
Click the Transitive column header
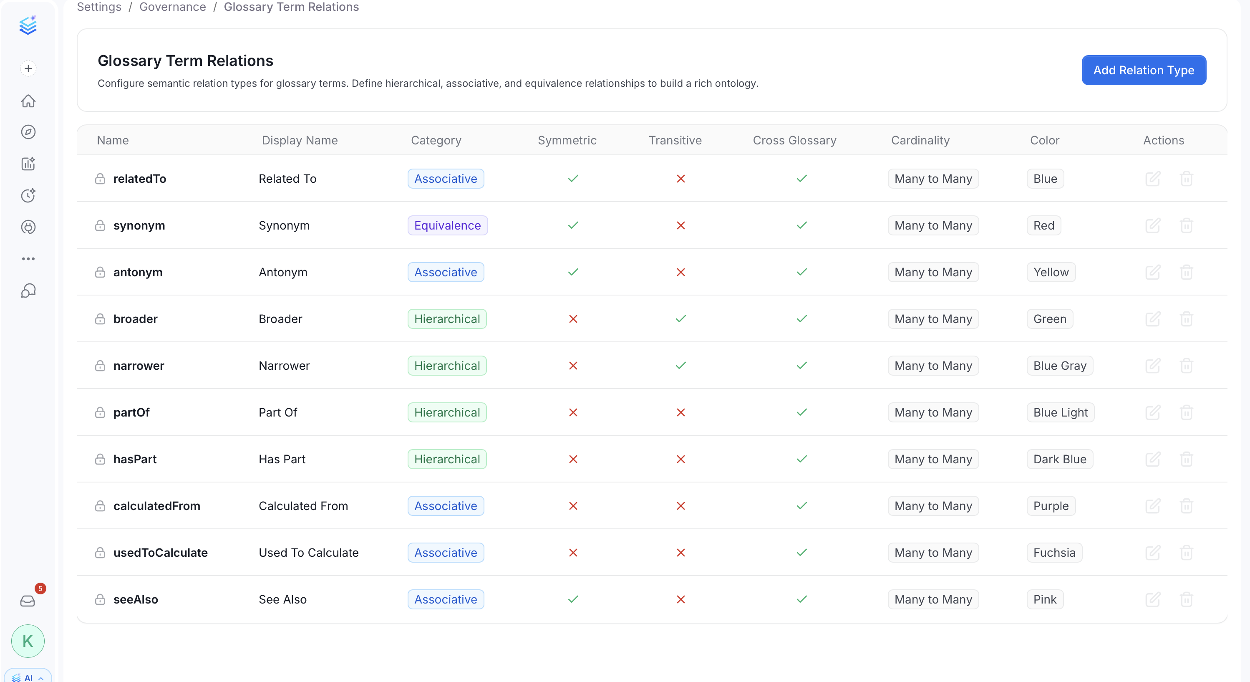(675, 140)
